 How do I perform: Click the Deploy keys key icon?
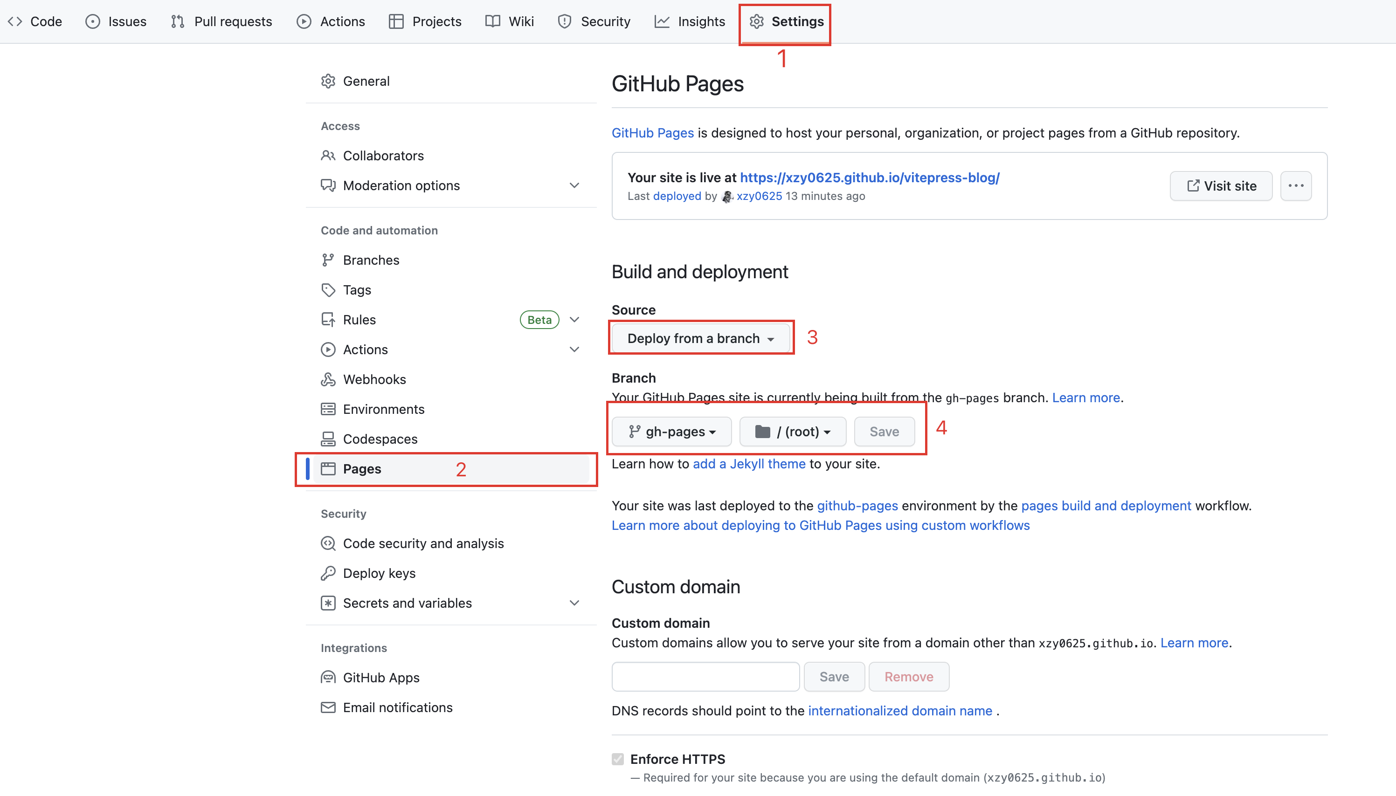(328, 573)
